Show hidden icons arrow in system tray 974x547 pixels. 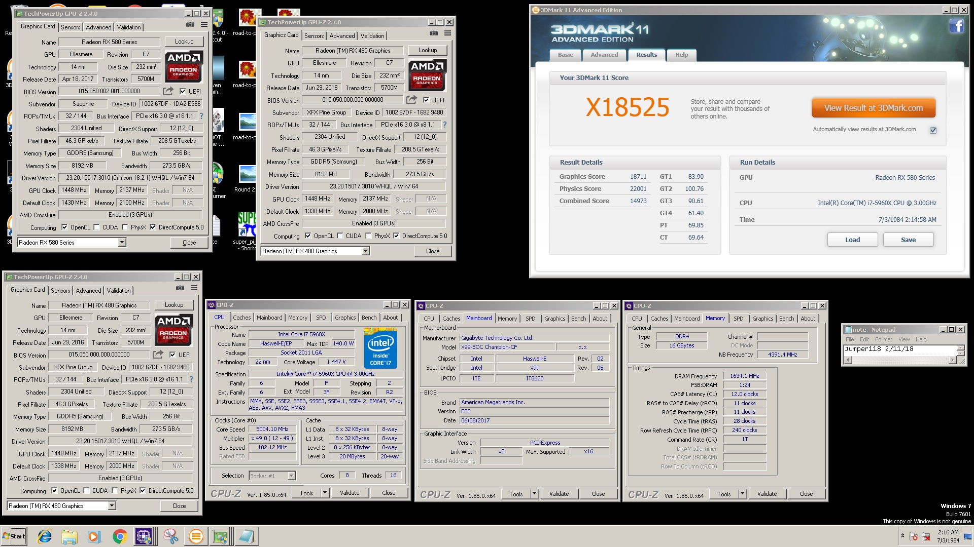pyautogui.click(x=902, y=536)
